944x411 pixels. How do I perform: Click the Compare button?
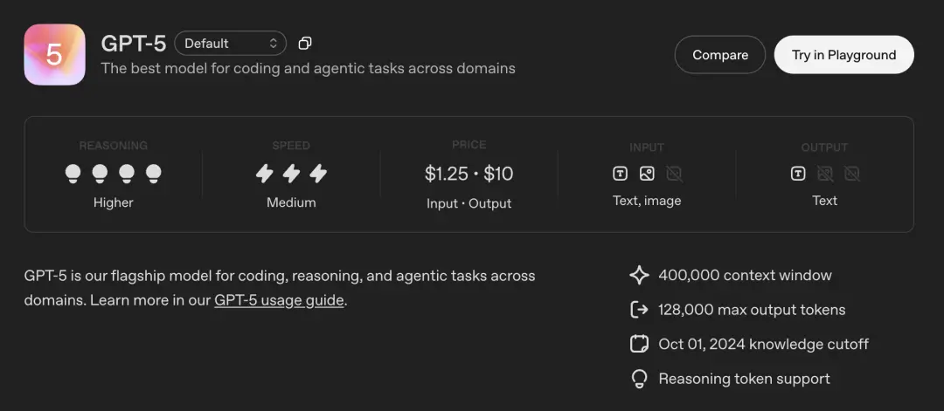(x=720, y=55)
